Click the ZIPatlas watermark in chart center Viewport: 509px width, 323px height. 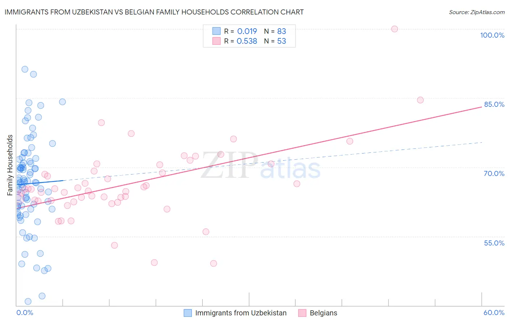click(261, 166)
